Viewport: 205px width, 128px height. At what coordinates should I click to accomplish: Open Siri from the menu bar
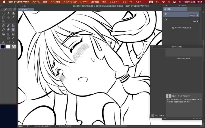pos(180,2)
